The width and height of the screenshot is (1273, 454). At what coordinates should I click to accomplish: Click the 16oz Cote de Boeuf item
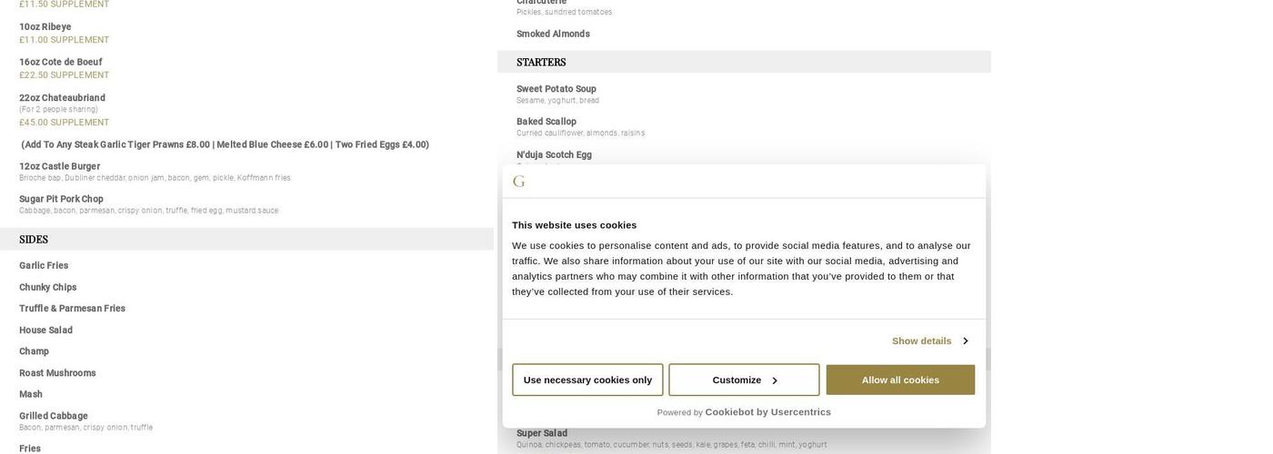pos(60,63)
